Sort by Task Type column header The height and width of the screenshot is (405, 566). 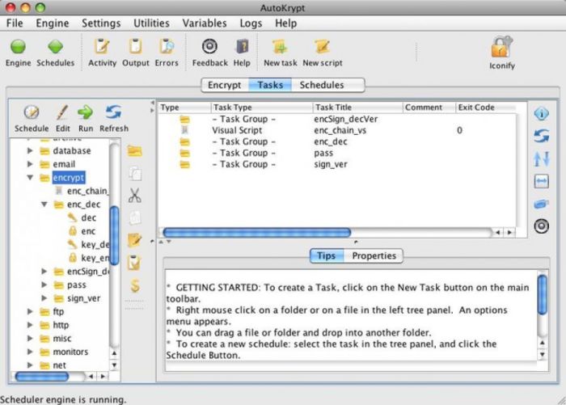tap(262, 108)
